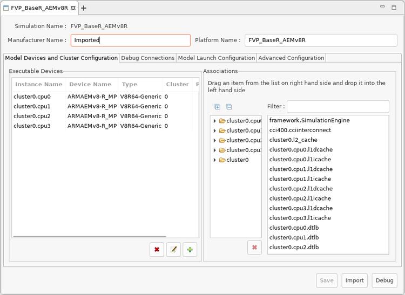Switch to the Debug Connections tab
This screenshot has width=405, height=295.
pos(147,58)
